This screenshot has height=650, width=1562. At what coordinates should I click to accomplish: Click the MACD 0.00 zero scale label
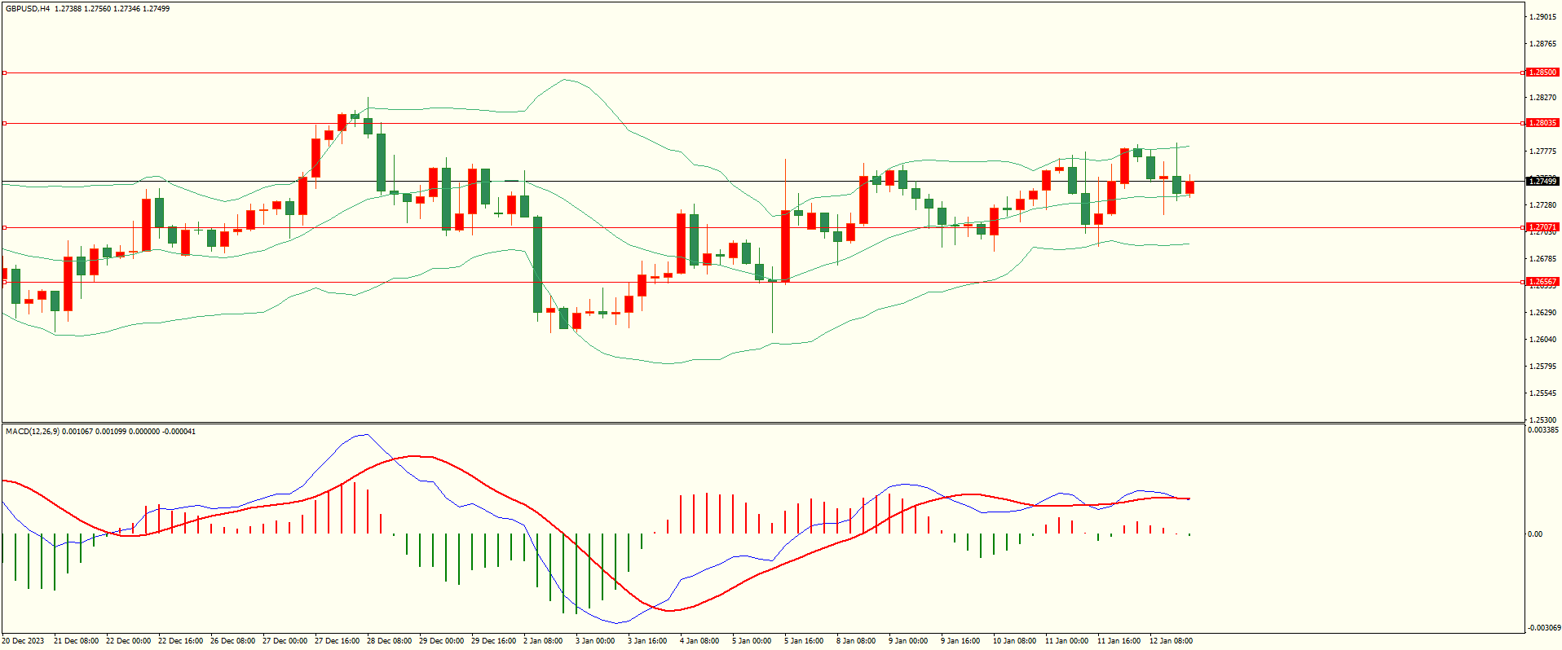pos(1535,534)
